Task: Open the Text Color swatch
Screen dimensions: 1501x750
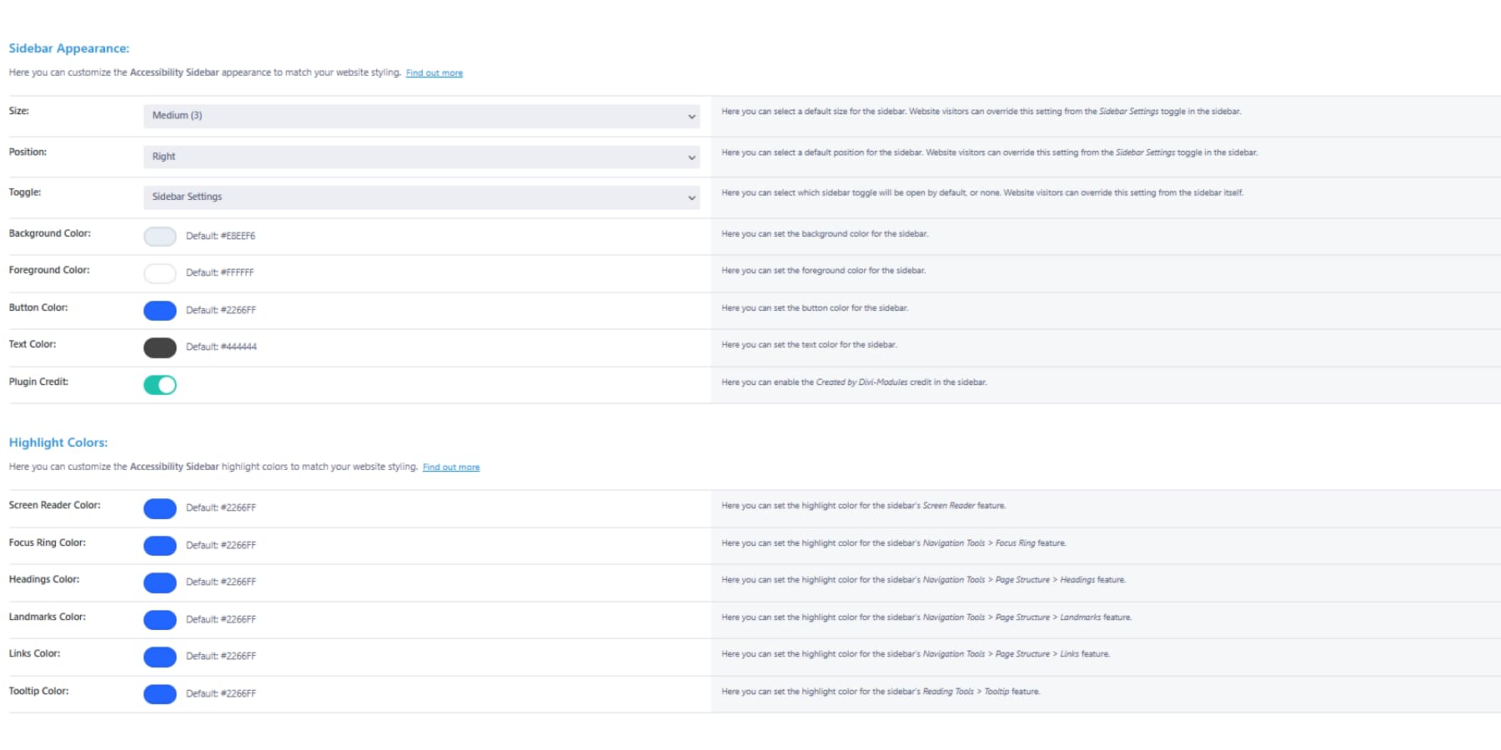Action: (160, 347)
